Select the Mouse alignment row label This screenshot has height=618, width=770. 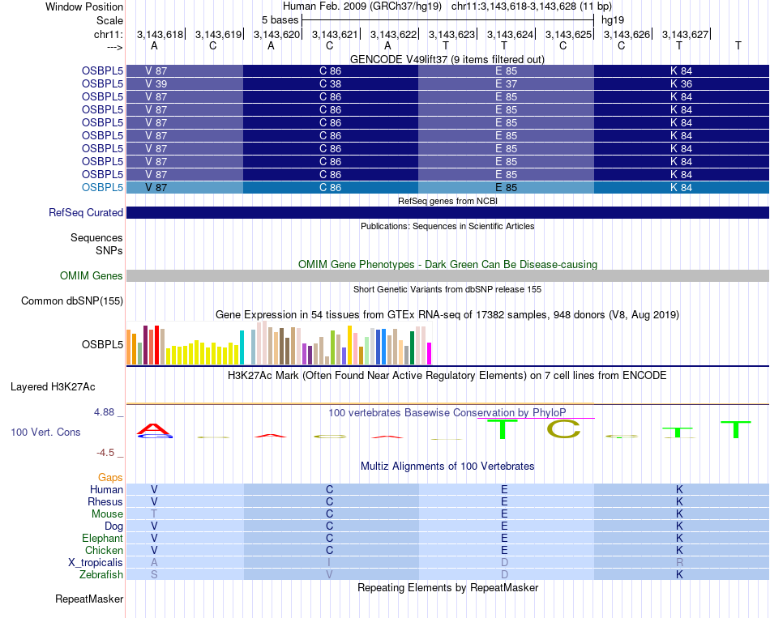pyautogui.click(x=107, y=514)
